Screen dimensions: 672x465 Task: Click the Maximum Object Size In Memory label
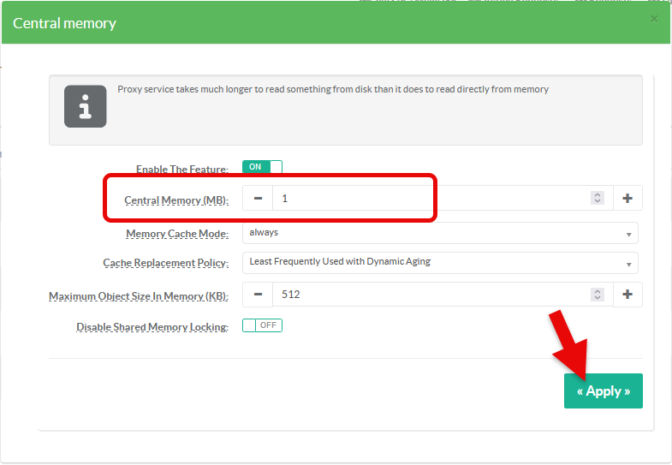(x=139, y=296)
